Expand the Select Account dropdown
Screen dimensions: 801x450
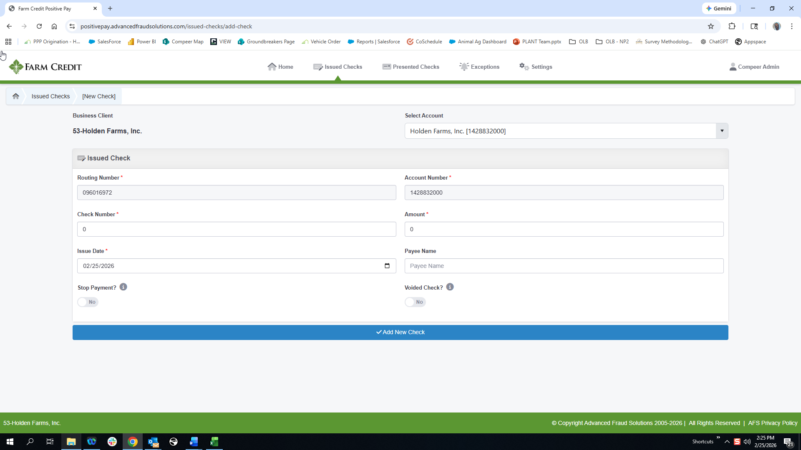coord(722,131)
